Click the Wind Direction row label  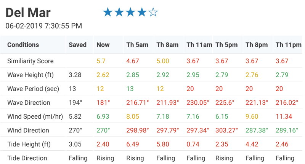28,130
